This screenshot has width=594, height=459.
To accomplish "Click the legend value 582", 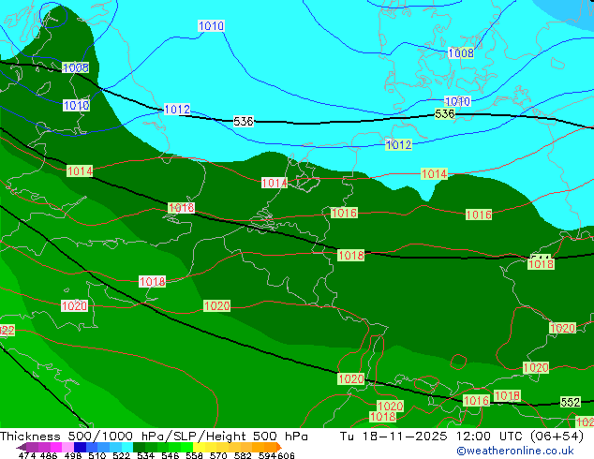I will (243, 455).
